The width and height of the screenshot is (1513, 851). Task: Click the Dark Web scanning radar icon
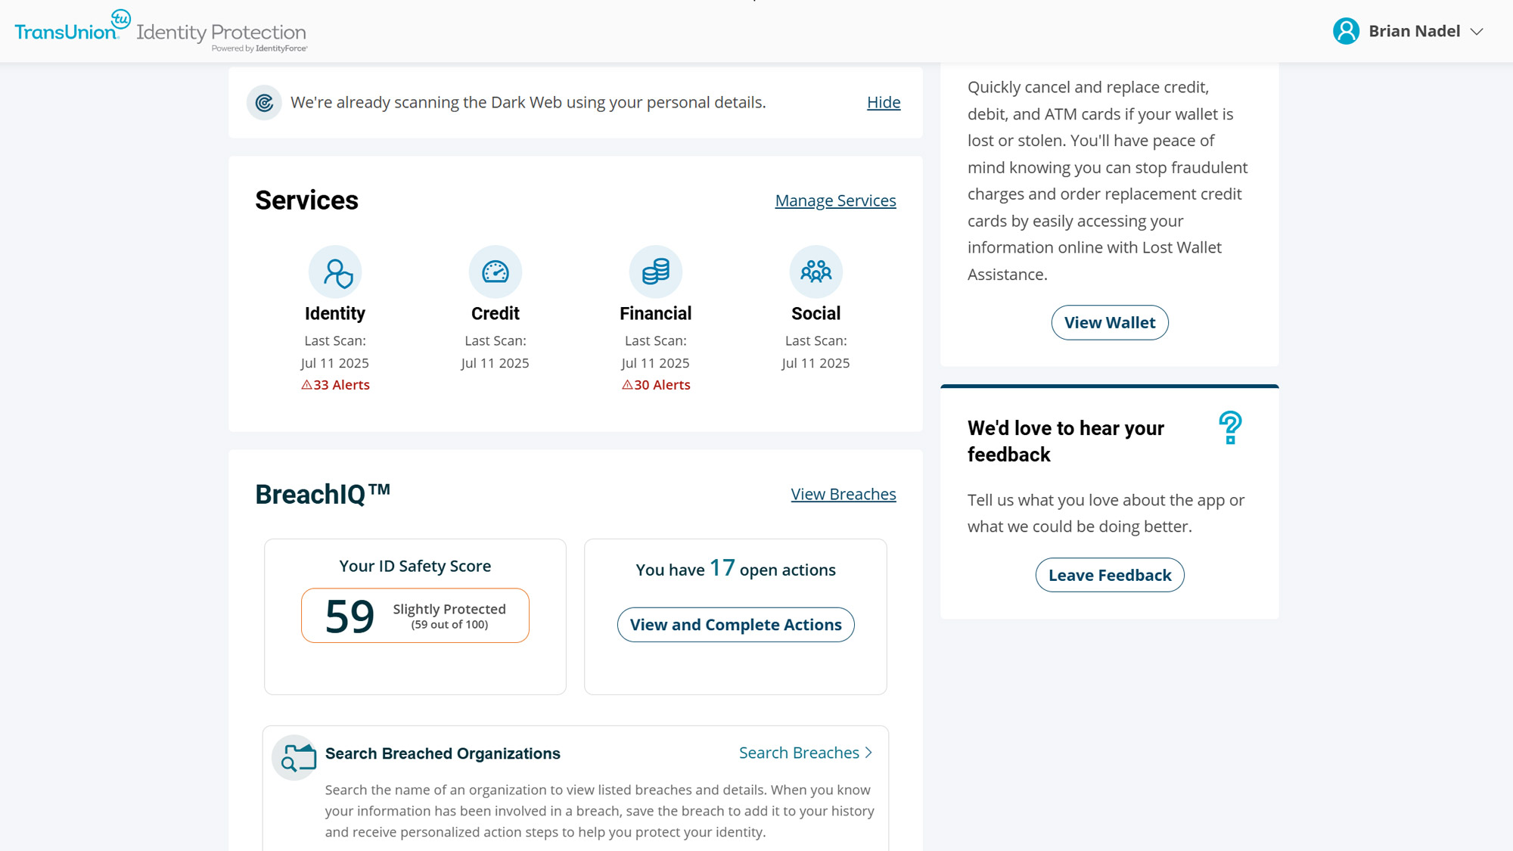click(264, 103)
